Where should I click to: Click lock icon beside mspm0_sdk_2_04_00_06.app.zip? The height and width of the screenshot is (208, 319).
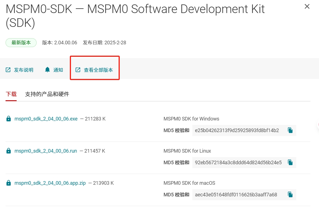[x=9, y=183]
